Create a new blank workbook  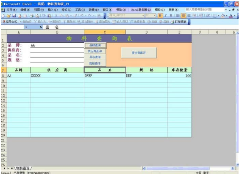[3, 16]
